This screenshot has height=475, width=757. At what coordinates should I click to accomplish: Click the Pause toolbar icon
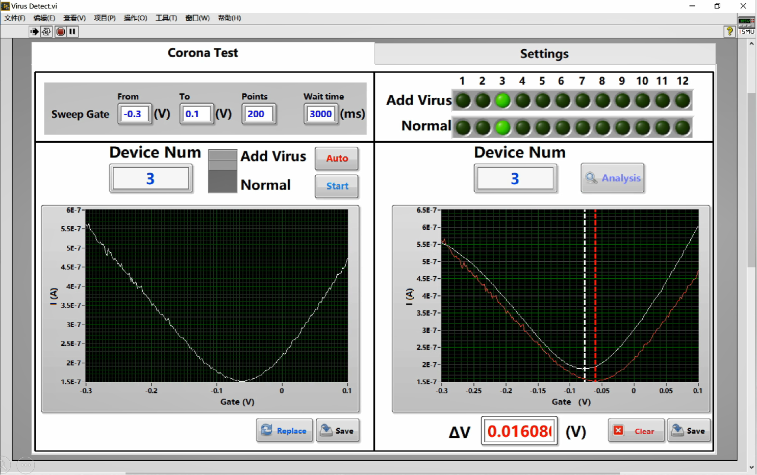[72, 32]
